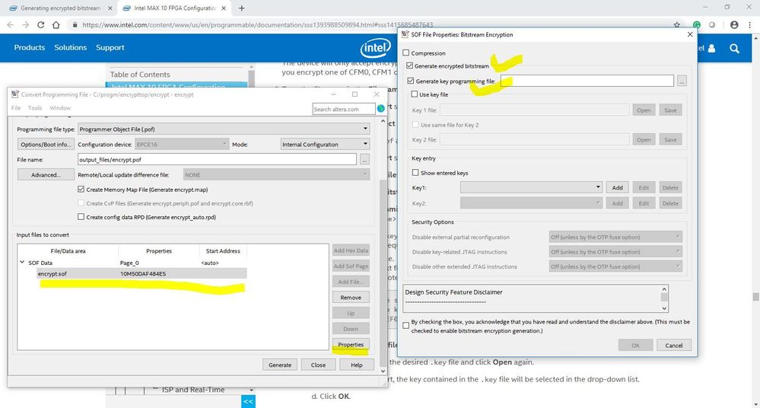The height and width of the screenshot is (408, 760).
Task: Tick the disclaimer acknowledgement checkbox
Action: tap(406, 326)
